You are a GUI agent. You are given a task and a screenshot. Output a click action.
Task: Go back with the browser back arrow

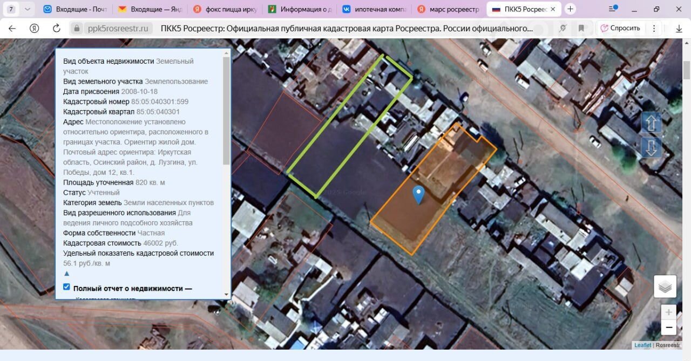[12, 29]
